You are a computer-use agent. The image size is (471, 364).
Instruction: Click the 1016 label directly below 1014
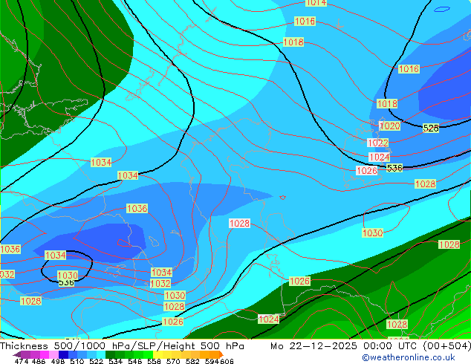305,22
